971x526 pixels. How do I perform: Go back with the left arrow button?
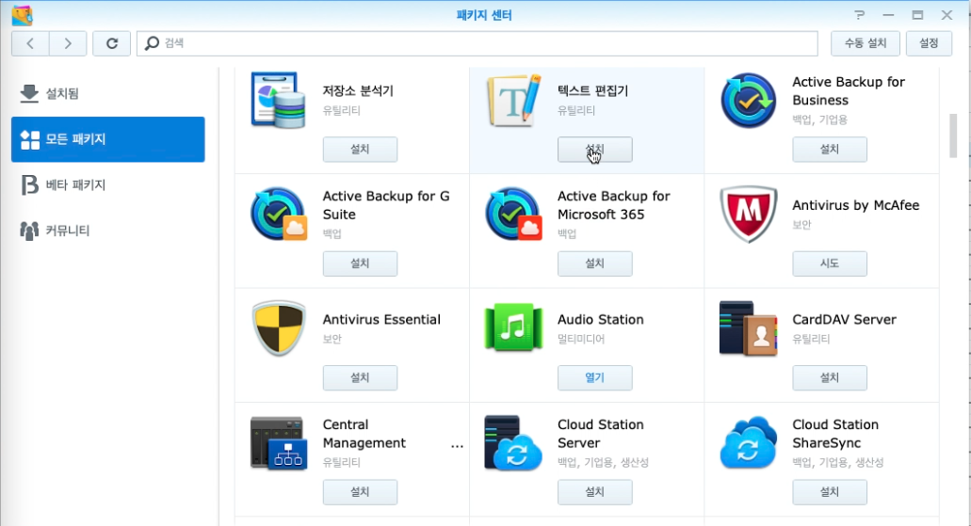point(30,43)
